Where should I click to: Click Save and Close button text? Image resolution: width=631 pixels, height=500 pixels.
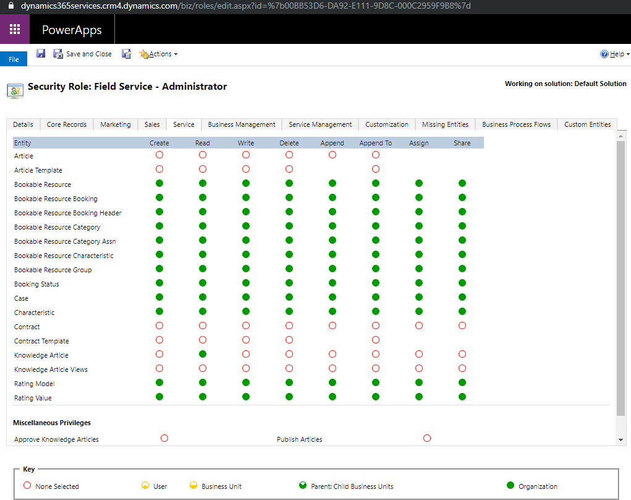tap(89, 54)
